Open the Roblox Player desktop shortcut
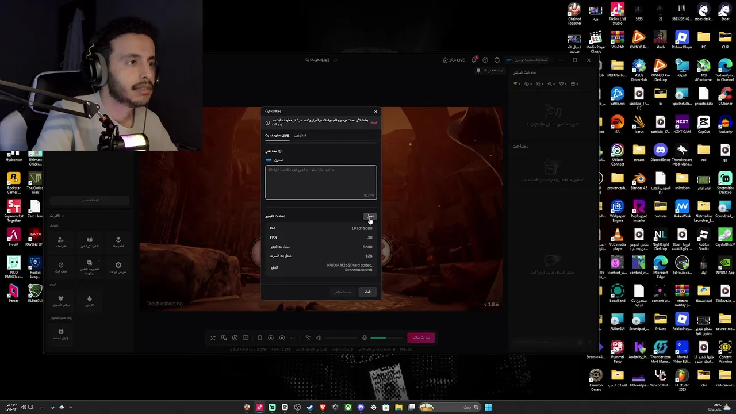 click(x=682, y=40)
